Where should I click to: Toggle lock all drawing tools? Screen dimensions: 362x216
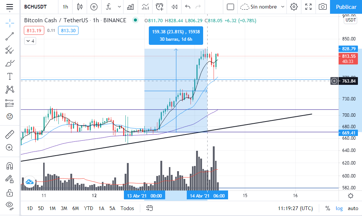point(10,193)
